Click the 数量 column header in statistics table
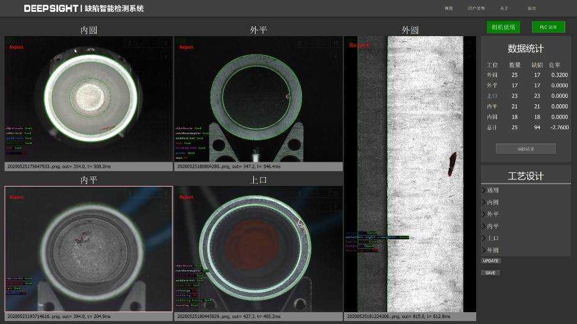 515,65
